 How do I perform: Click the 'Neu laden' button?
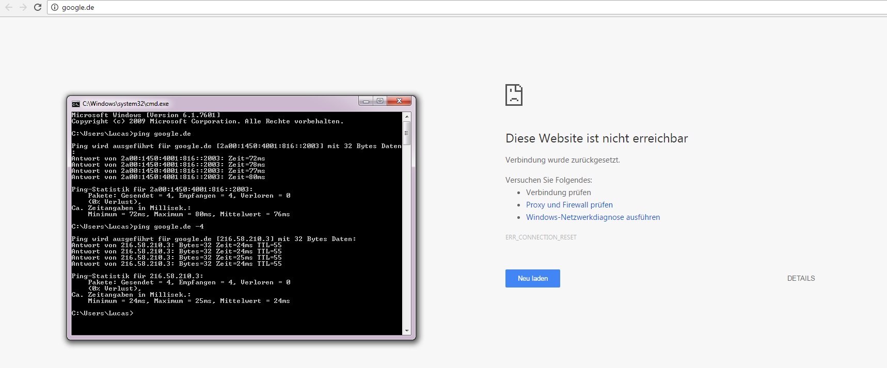(x=533, y=278)
